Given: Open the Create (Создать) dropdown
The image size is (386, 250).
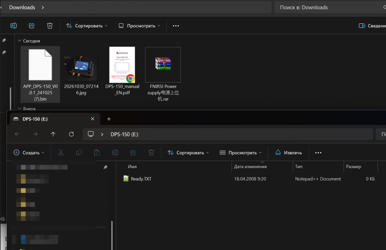Looking at the screenshot, I should tap(29, 152).
